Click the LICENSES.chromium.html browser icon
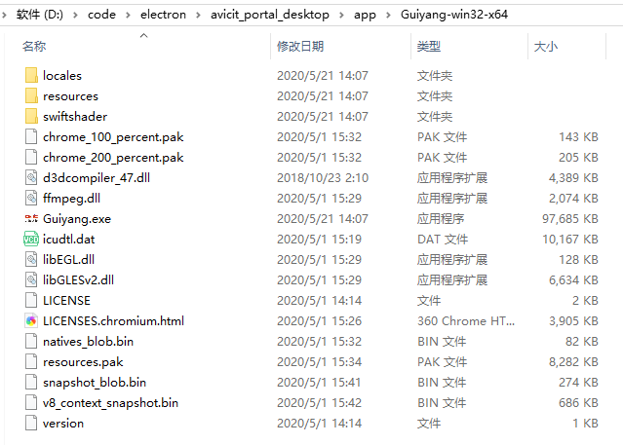The image size is (623, 445). tap(31, 320)
